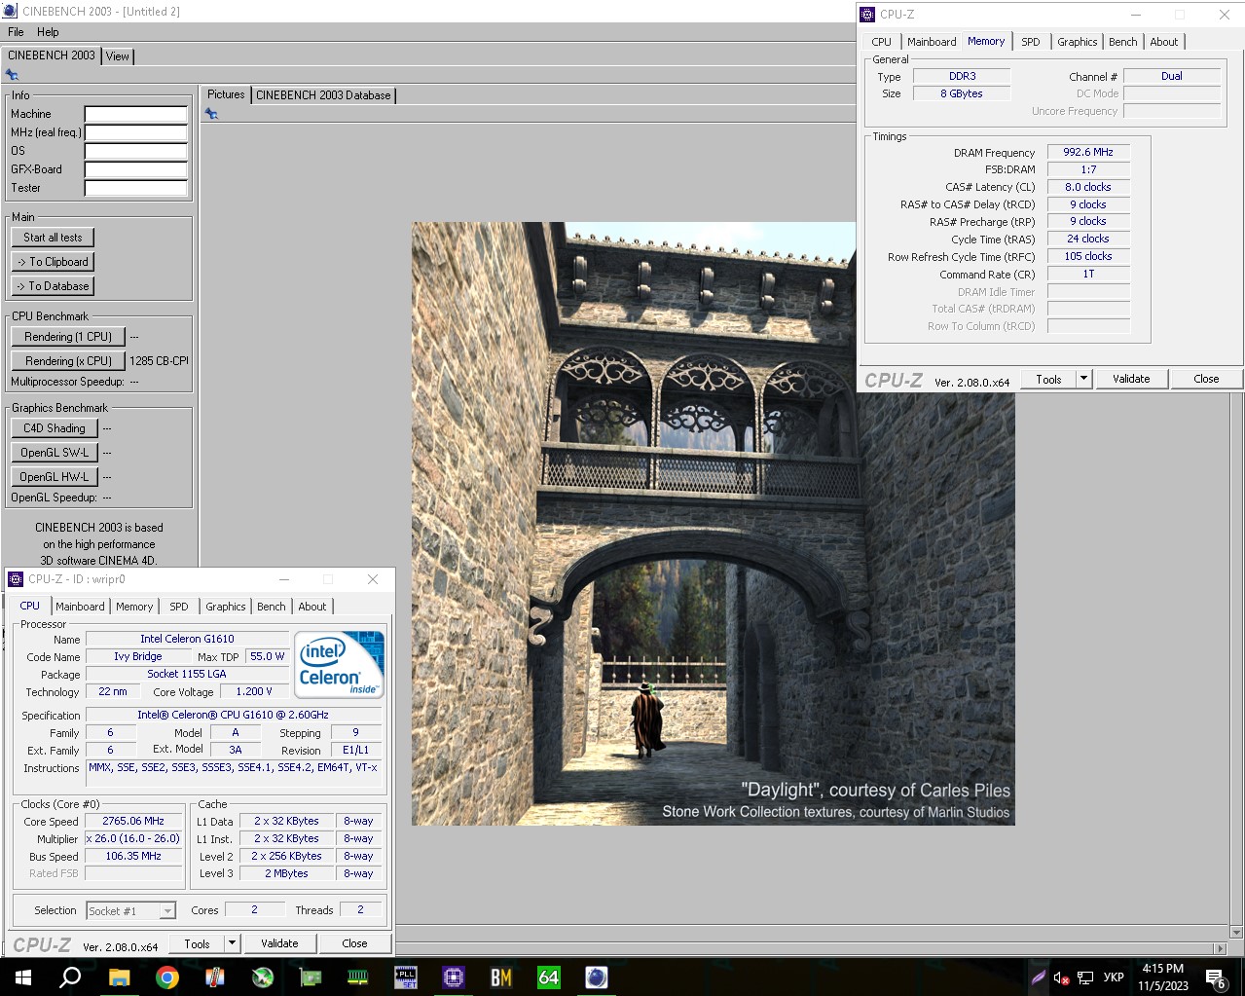Click the Intel Celeron inside logo

click(340, 665)
